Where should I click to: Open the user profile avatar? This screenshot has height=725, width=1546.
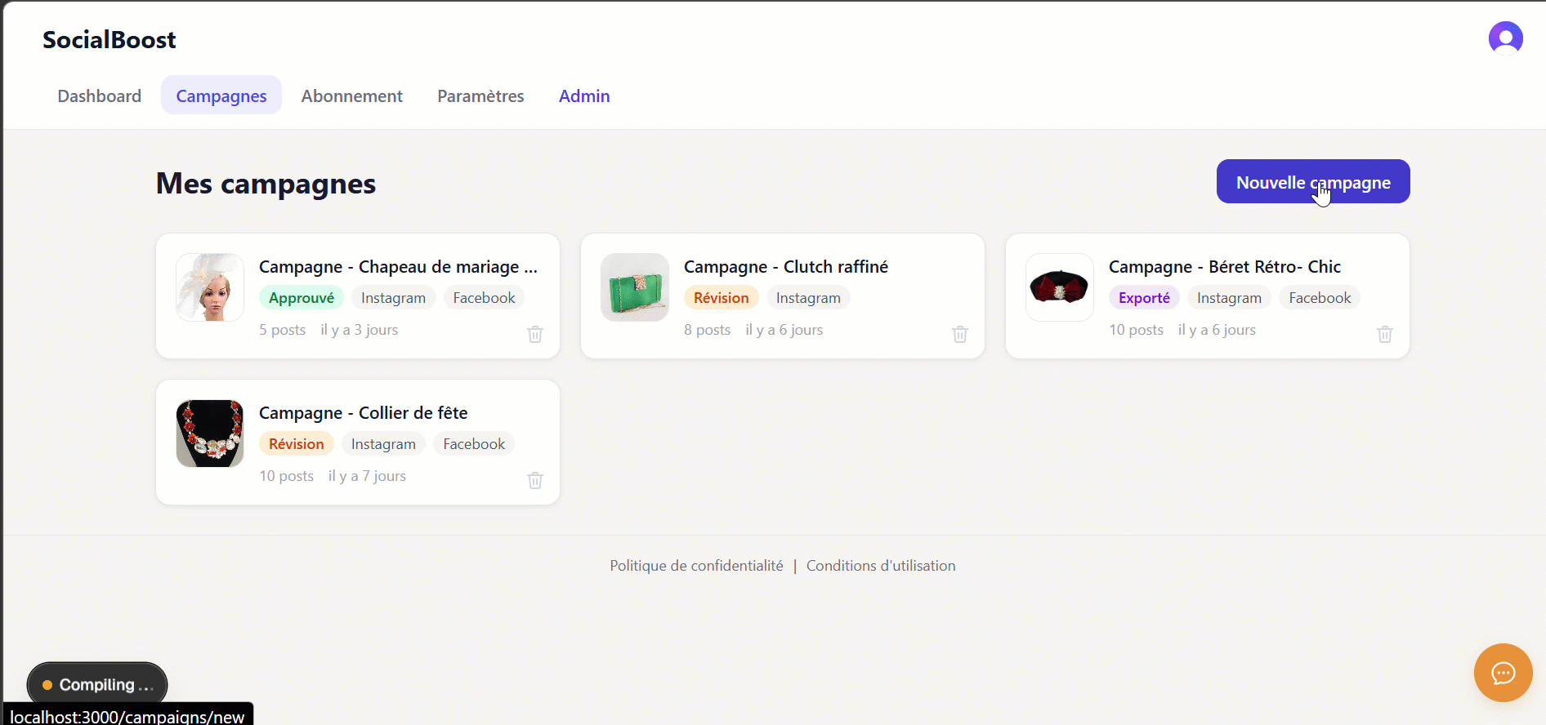(1505, 38)
